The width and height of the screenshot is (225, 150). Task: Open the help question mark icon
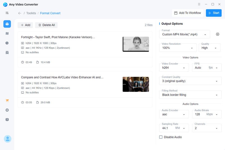7,120
